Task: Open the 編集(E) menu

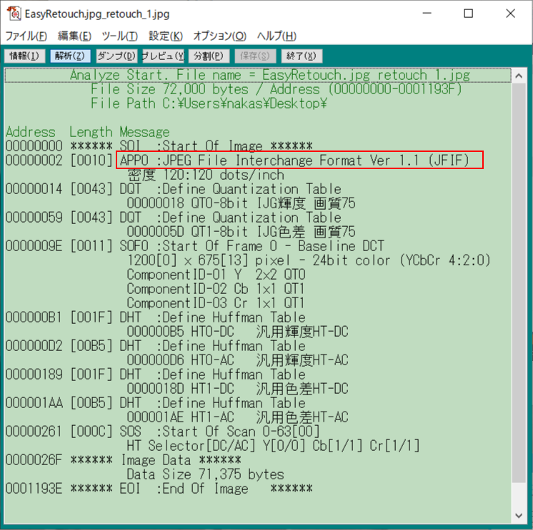Action: click(74, 36)
